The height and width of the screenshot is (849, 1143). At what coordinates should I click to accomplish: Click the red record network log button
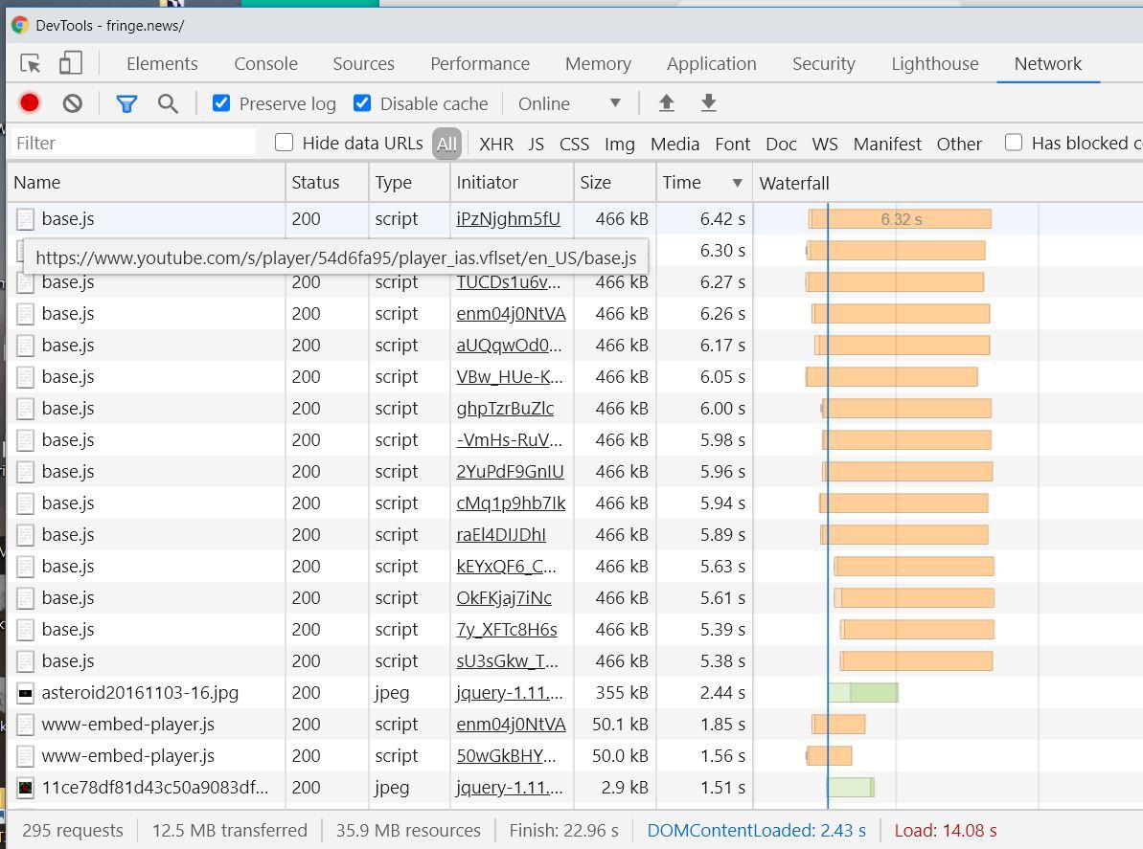coord(30,103)
